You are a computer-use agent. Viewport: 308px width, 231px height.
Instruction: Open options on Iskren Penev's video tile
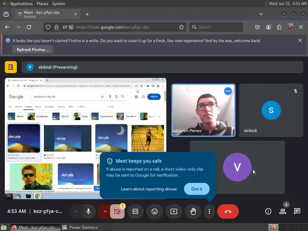228,91
